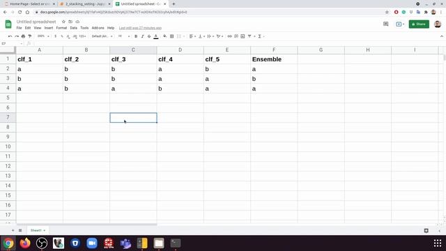Click the name box cell reference
Image resolution: width=446 pixels, height=251 pixels.
[x=11, y=43]
